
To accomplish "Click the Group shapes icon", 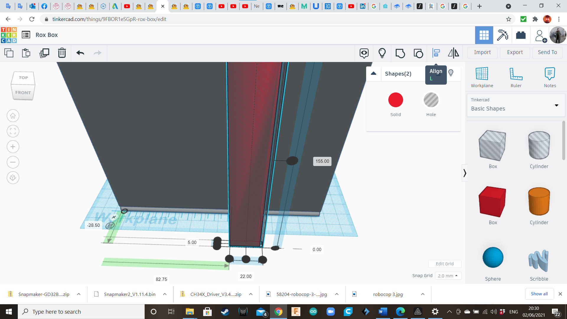I will click(x=400, y=53).
